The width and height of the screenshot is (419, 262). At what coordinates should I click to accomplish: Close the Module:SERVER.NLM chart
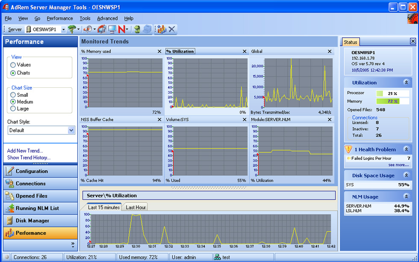tap(330, 119)
